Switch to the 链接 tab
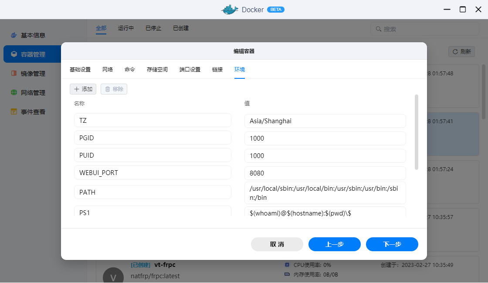488x283 pixels. pos(217,70)
